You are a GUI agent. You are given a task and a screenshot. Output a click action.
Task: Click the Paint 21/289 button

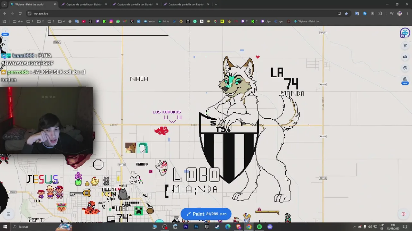click(206, 214)
